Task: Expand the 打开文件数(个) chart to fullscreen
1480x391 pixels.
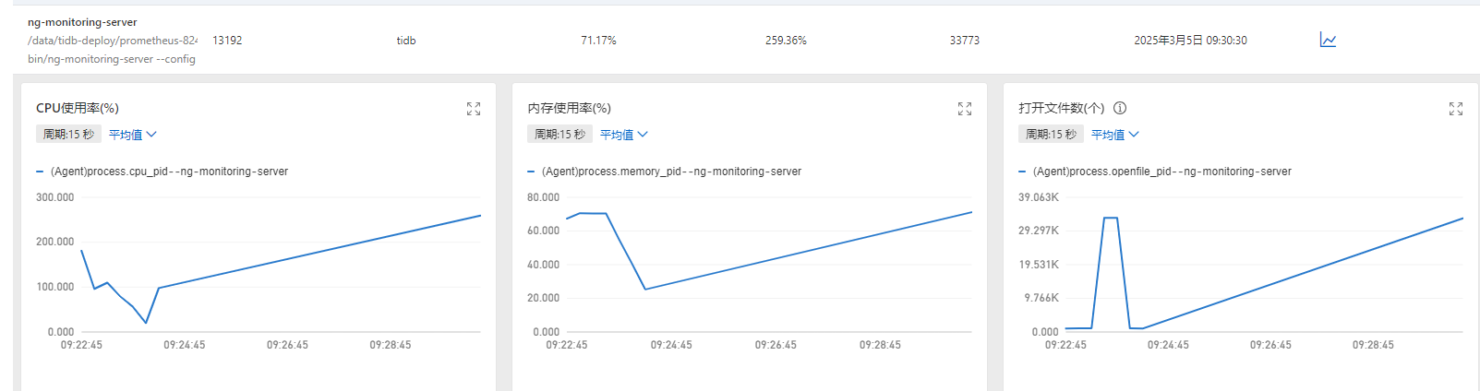Action: [1456, 109]
